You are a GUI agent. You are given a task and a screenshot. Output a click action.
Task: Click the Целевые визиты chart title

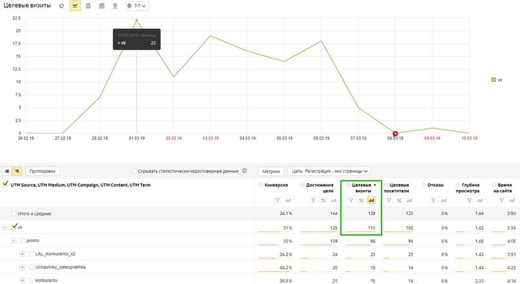[x=27, y=6]
